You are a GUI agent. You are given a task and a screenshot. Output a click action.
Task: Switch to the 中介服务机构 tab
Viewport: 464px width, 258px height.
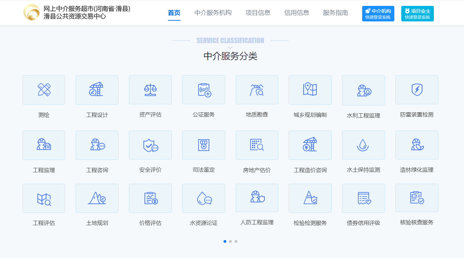tap(213, 13)
